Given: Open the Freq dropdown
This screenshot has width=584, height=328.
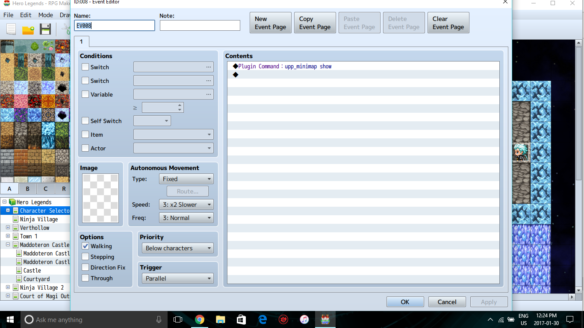Looking at the screenshot, I should click(186, 218).
